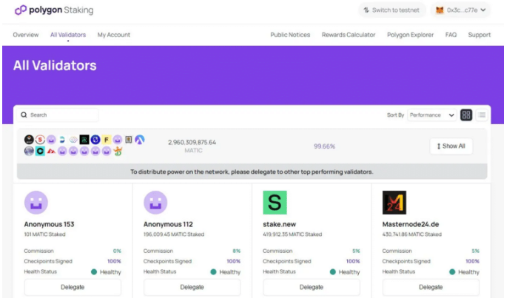Click the 0% commission of Anonymous 153

tap(117, 251)
